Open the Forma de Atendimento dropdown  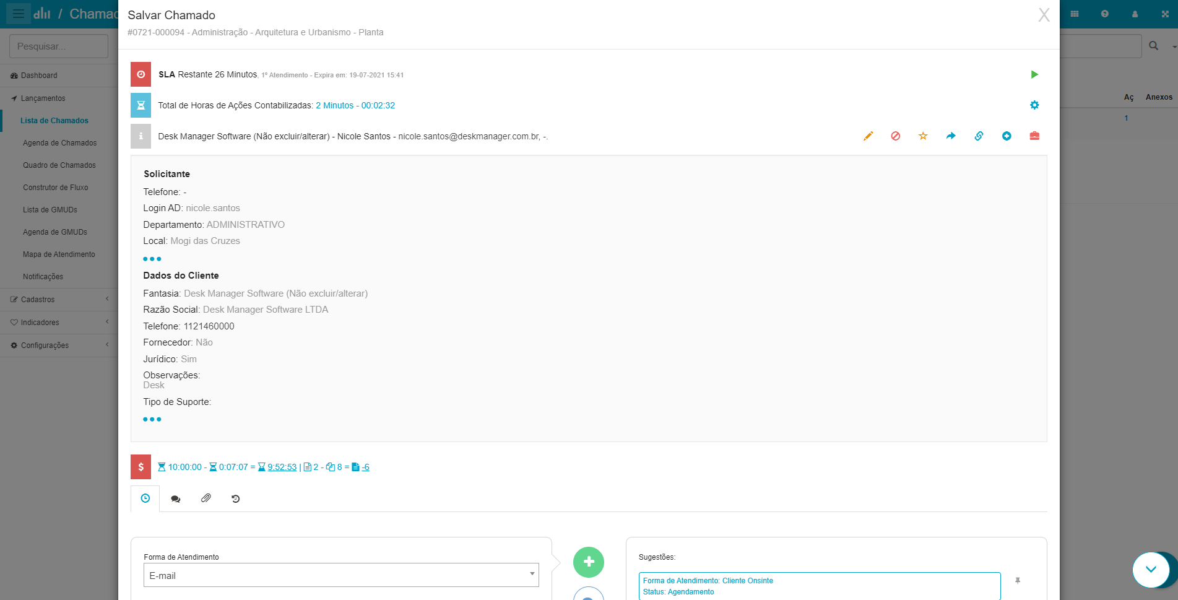point(341,575)
